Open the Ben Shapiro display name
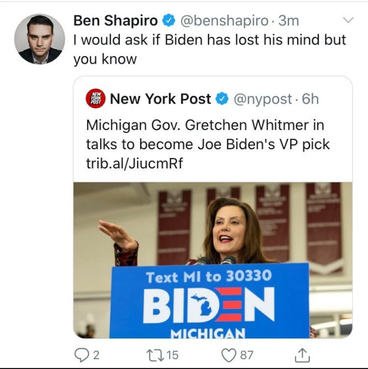 point(115,21)
